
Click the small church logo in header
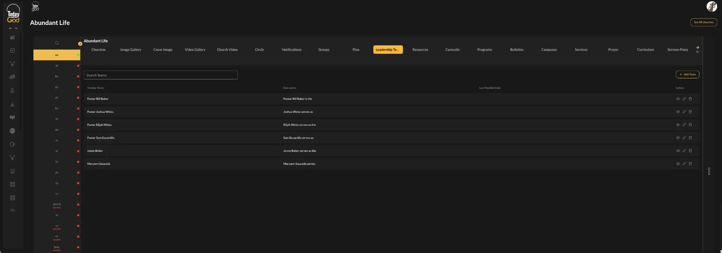[35, 6]
